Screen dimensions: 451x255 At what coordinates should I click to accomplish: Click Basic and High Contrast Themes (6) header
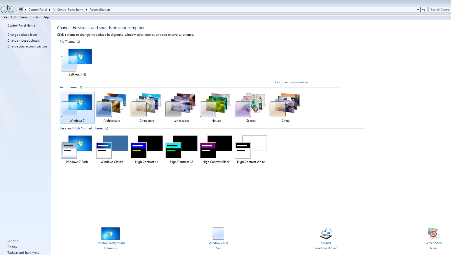pos(84,128)
